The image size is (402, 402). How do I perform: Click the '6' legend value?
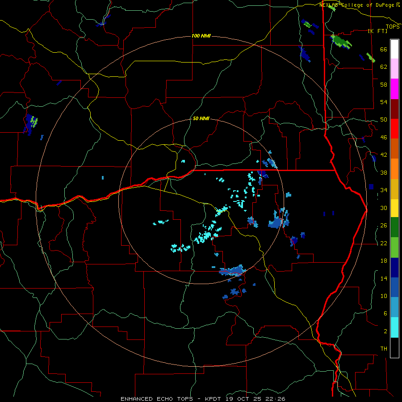tap(385, 314)
